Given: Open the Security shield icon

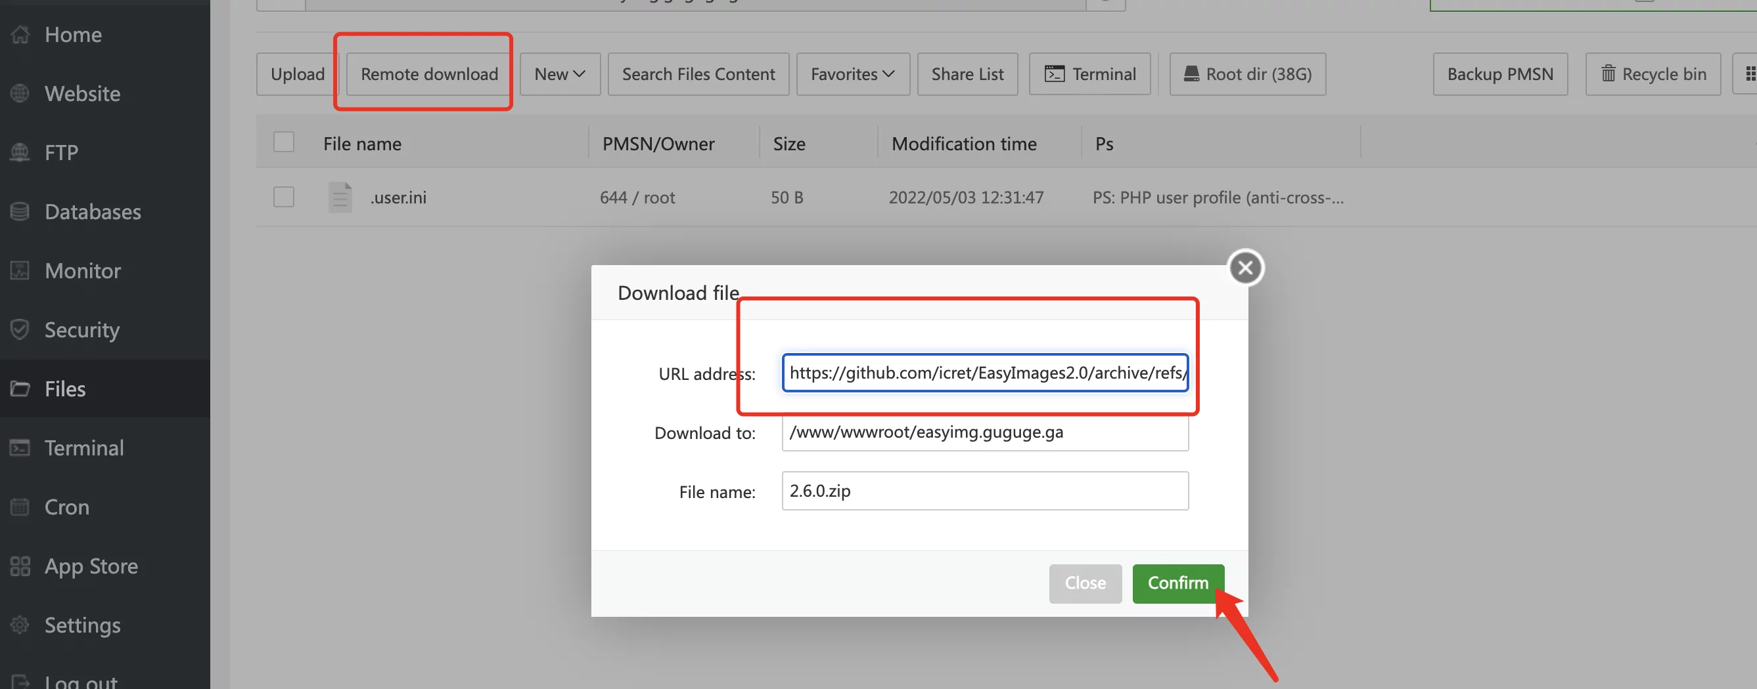Looking at the screenshot, I should (20, 329).
